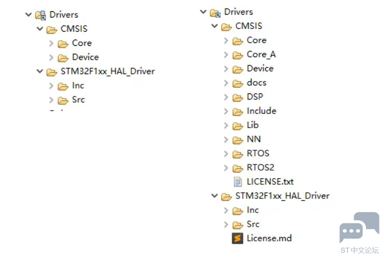Click the NN folder icon

(x=238, y=140)
